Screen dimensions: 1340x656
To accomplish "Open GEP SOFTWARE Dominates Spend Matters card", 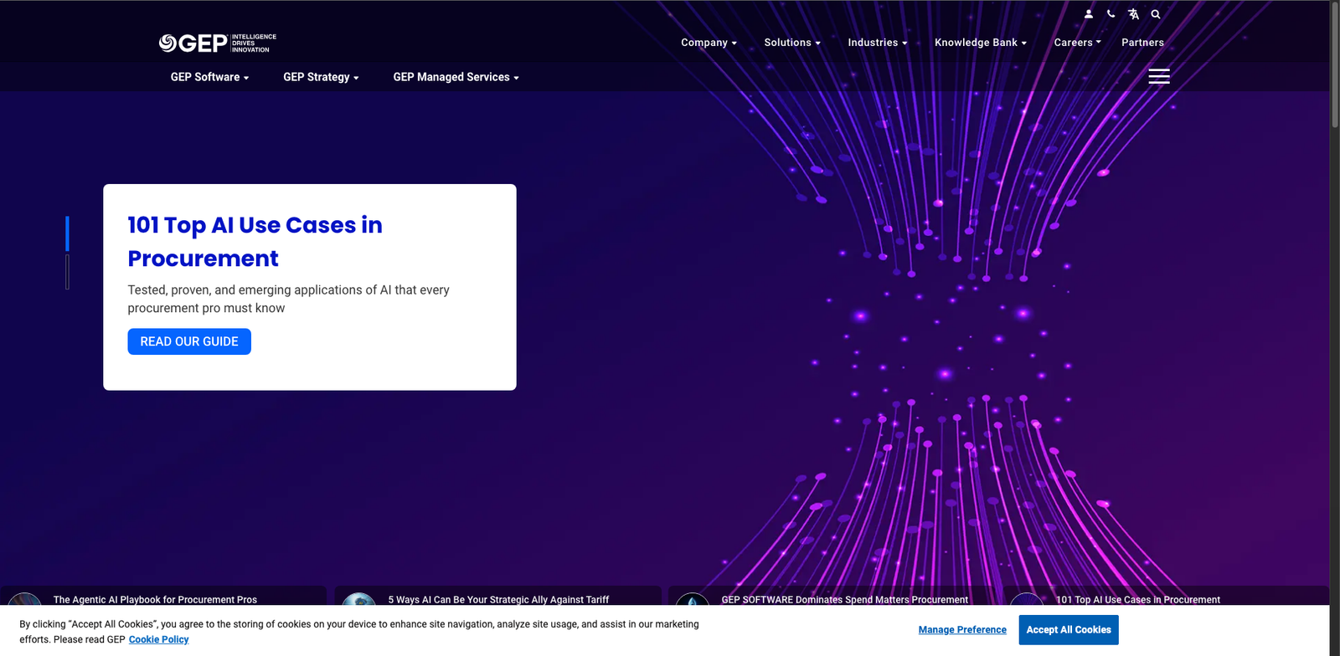I will click(x=832, y=596).
